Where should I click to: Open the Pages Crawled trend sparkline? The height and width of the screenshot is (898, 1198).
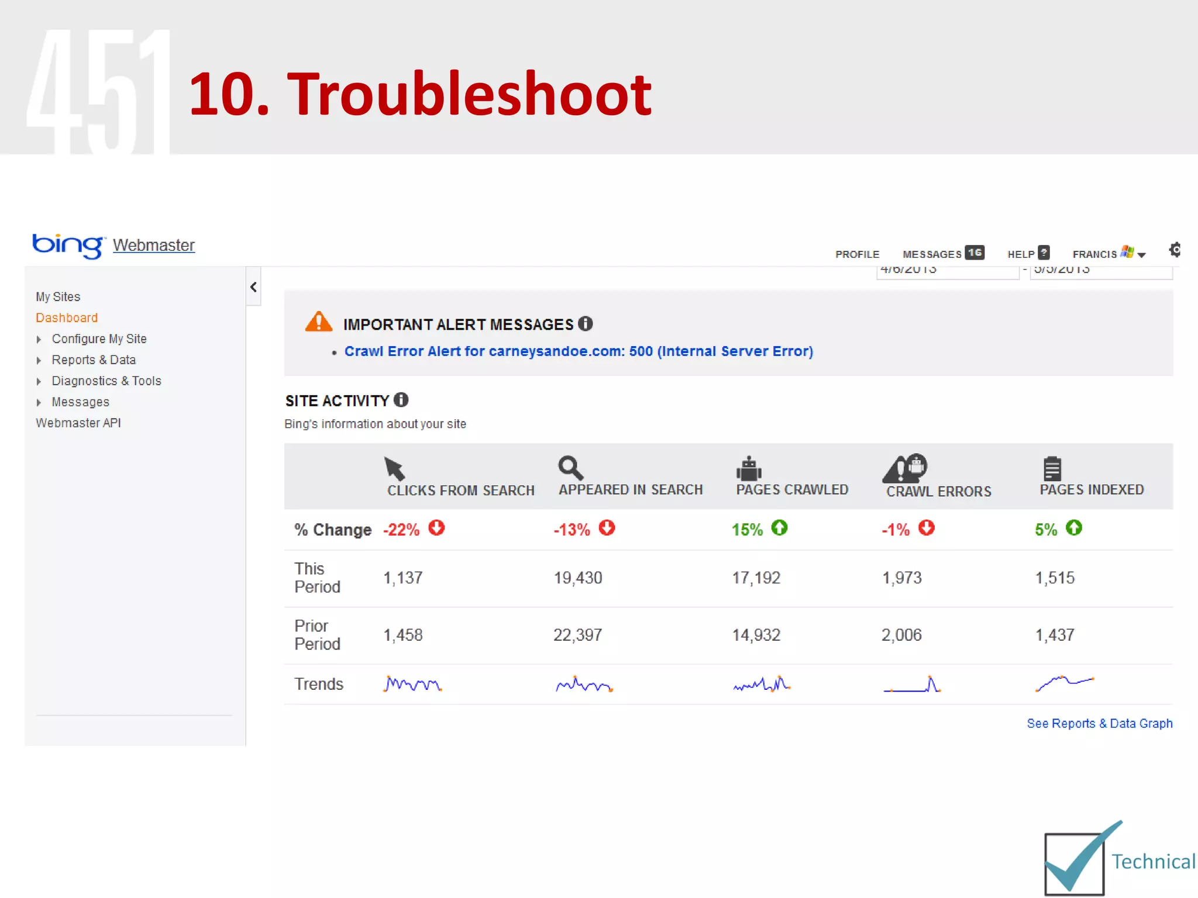(x=762, y=683)
